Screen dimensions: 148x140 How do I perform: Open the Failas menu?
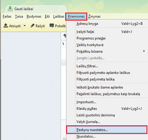(x=7, y=16)
